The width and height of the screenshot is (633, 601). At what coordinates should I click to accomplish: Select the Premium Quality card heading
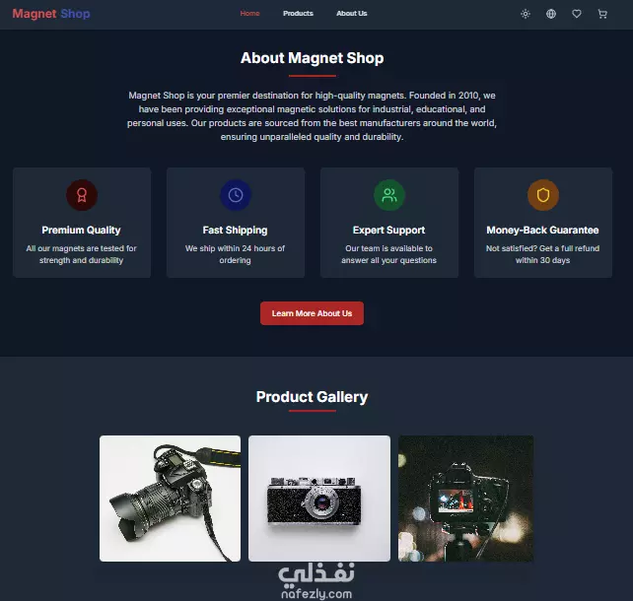(x=81, y=230)
